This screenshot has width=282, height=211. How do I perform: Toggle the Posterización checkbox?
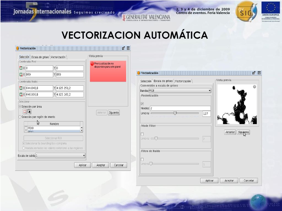[142, 104]
